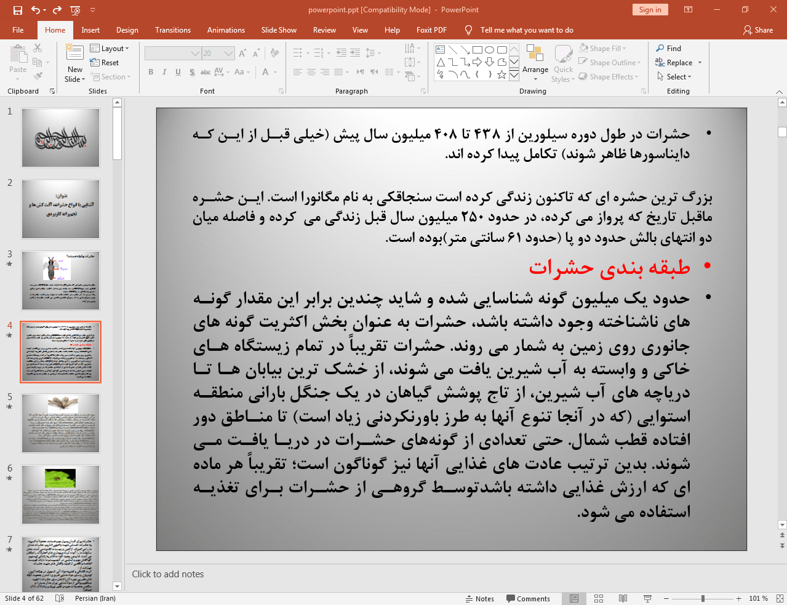Switch to the Animations tab
Screen dimensions: 787x605
[226, 30]
